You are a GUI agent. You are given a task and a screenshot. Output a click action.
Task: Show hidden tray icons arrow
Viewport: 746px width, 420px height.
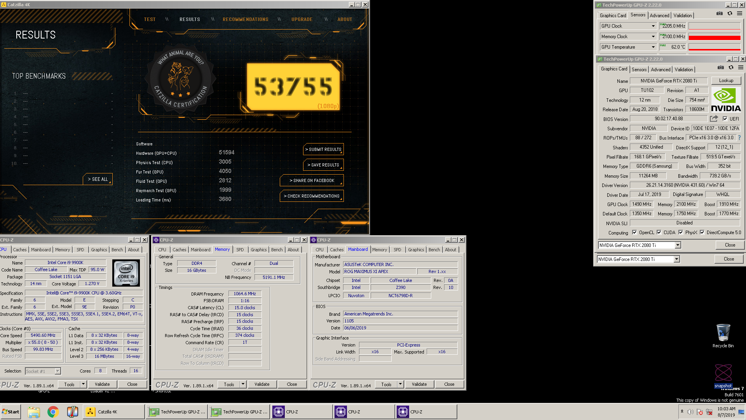pyautogui.click(x=682, y=411)
